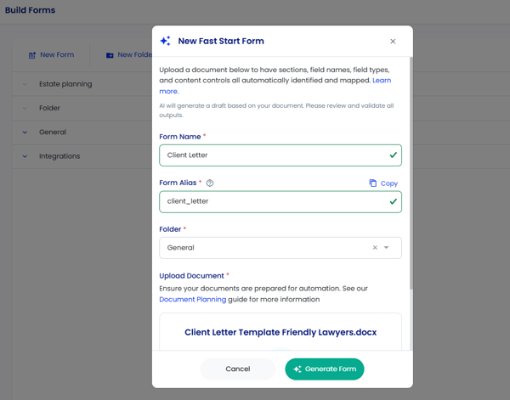This screenshot has height=400, width=510.
Task: Click the Copy alias clipboard icon
Action: pyautogui.click(x=373, y=183)
